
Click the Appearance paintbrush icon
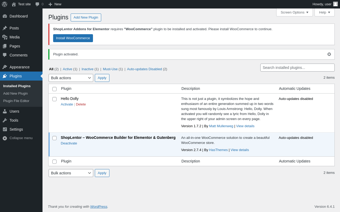5,67
